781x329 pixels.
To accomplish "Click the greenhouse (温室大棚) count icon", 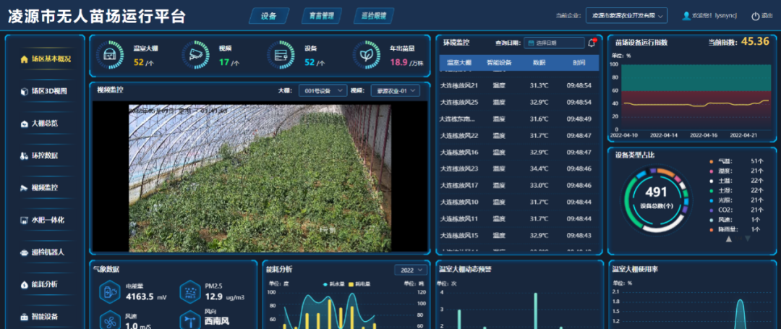I will [x=111, y=55].
